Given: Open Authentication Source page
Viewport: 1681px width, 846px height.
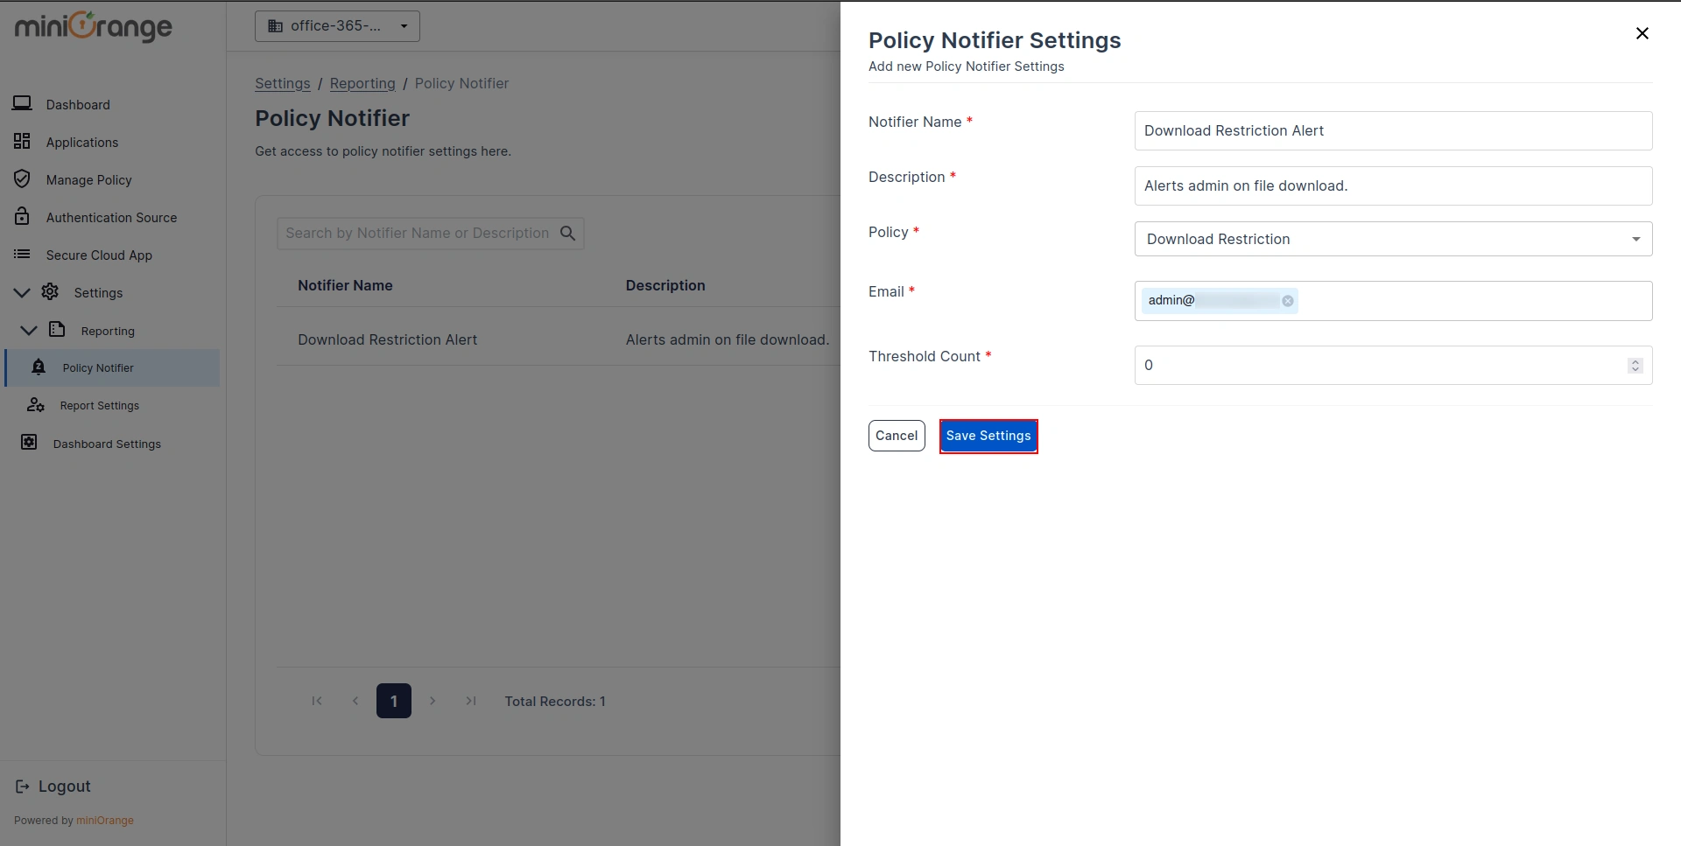Looking at the screenshot, I should click(111, 218).
